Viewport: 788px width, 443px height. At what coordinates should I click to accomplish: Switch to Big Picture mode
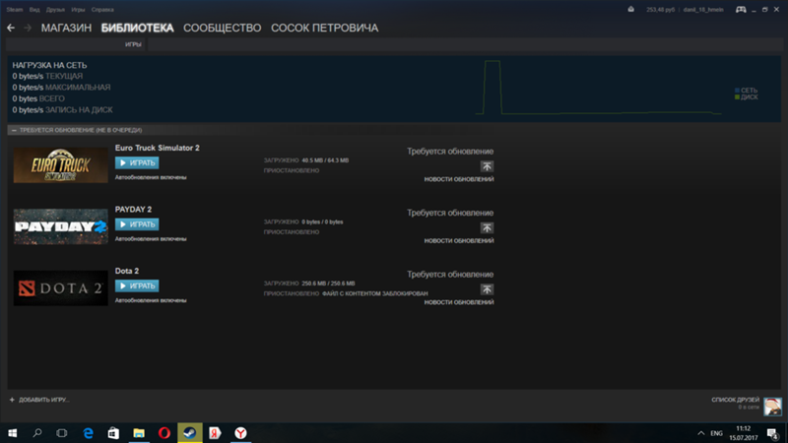(741, 10)
